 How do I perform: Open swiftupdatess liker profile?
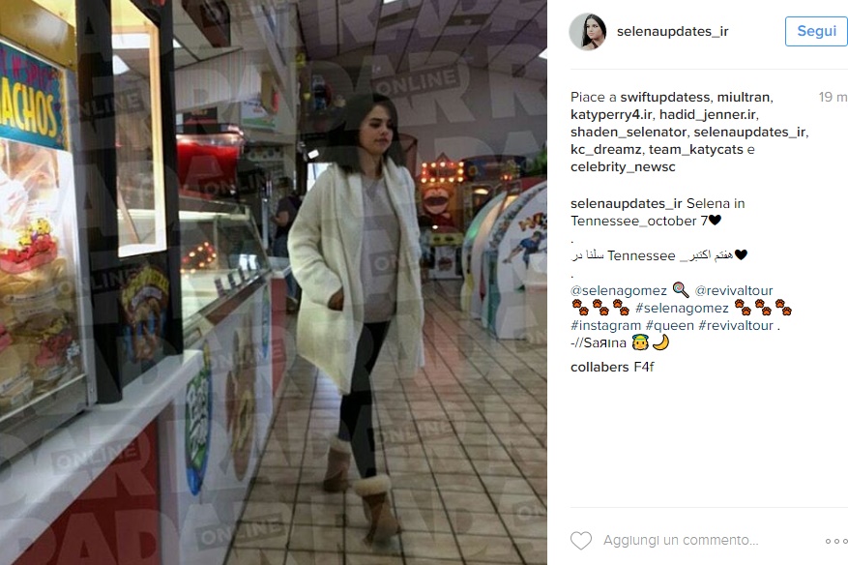[x=664, y=98]
